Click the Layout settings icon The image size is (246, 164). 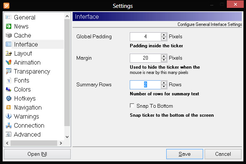point(9,53)
